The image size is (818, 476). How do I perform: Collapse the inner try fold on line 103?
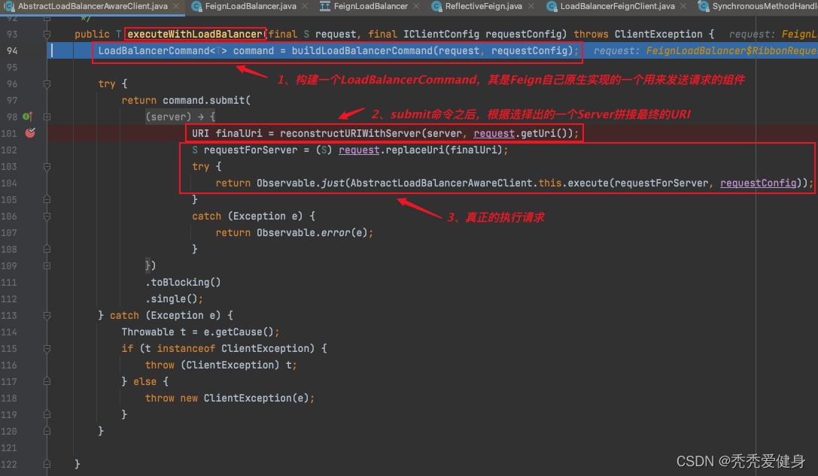click(47, 166)
